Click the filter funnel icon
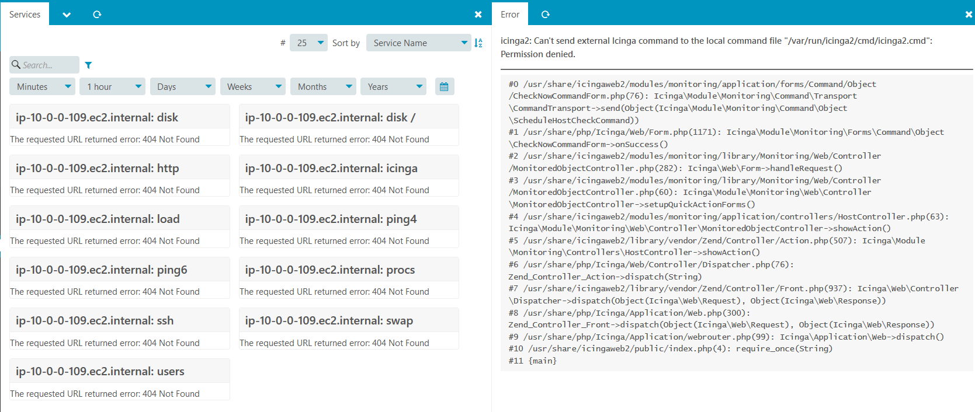 click(x=88, y=65)
